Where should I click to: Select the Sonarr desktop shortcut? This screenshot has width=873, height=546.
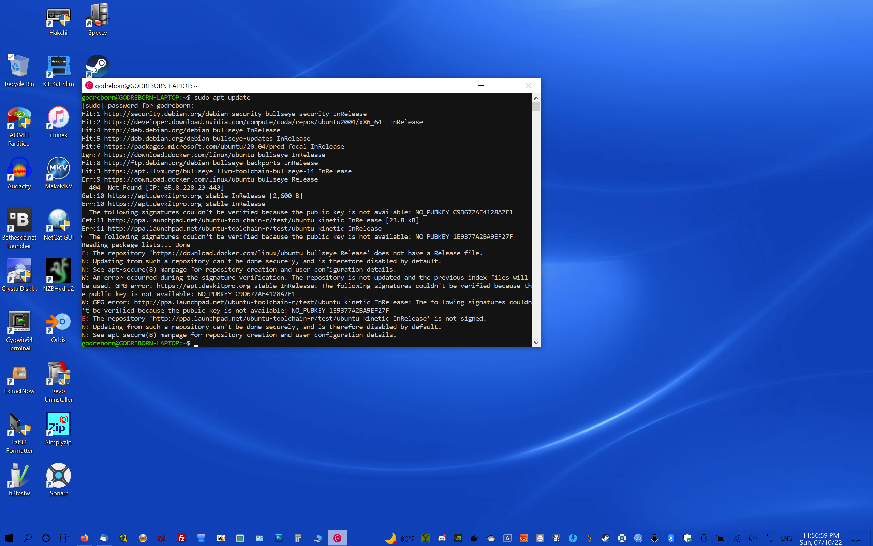(58, 480)
